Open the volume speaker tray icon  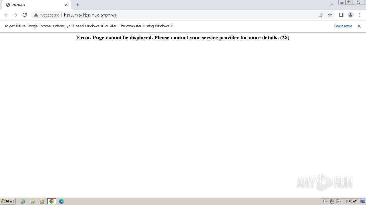[x=325, y=201]
